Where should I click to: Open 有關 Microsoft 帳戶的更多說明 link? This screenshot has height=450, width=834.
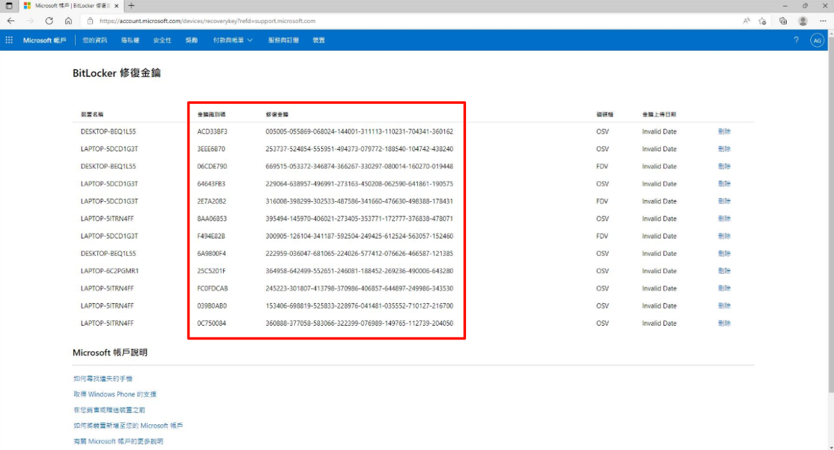(118, 441)
